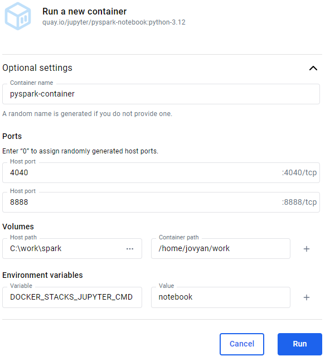Click the :4040/tcp port suffix
The image size is (330, 361).
299,172
